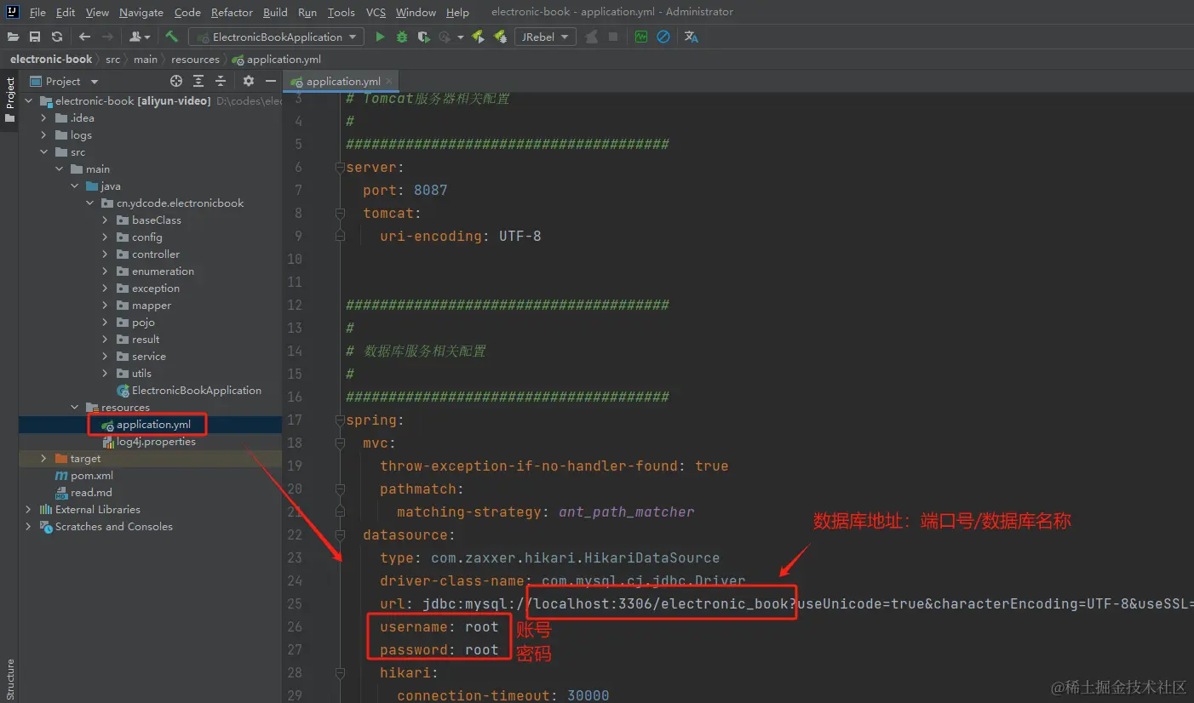Open the Refactor menu
This screenshot has height=703, width=1194.
click(232, 12)
